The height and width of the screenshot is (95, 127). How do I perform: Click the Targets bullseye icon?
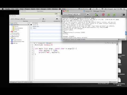[x=12, y=31]
